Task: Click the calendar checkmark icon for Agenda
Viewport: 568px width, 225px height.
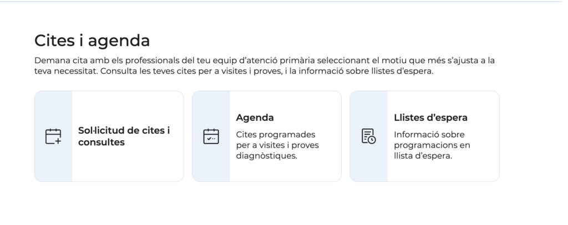Action: tap(211, 136)
